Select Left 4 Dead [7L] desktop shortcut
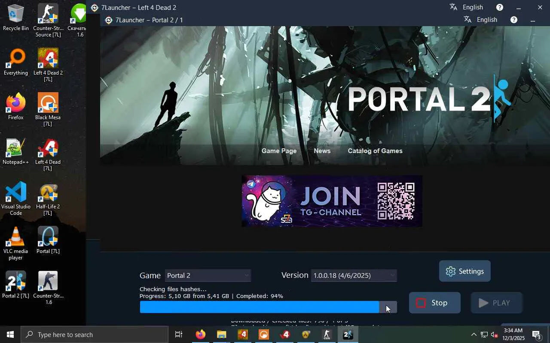 48,154
